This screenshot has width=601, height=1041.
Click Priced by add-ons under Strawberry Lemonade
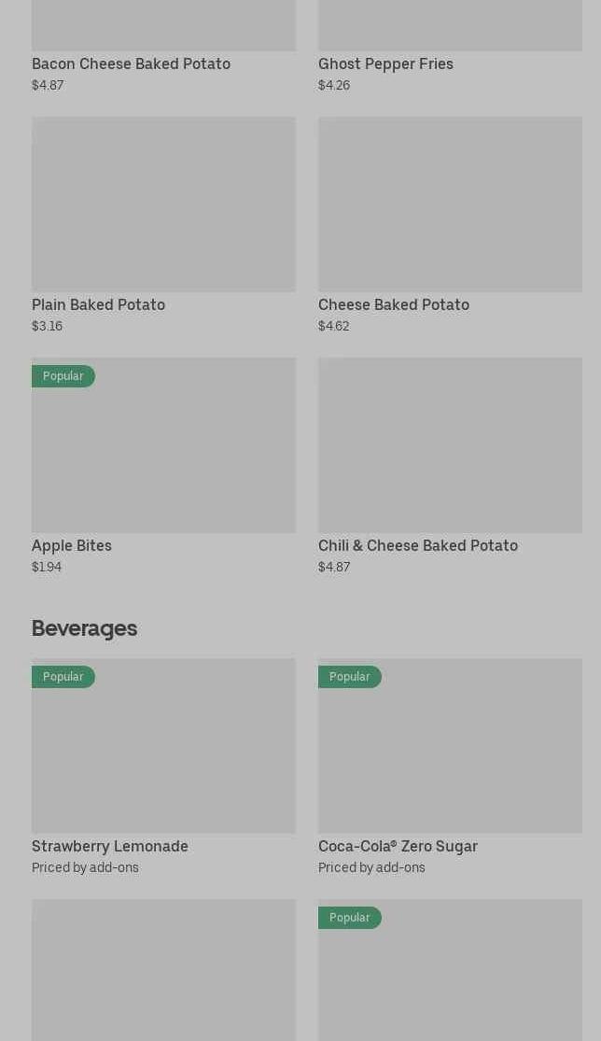[x=85, y=867]
